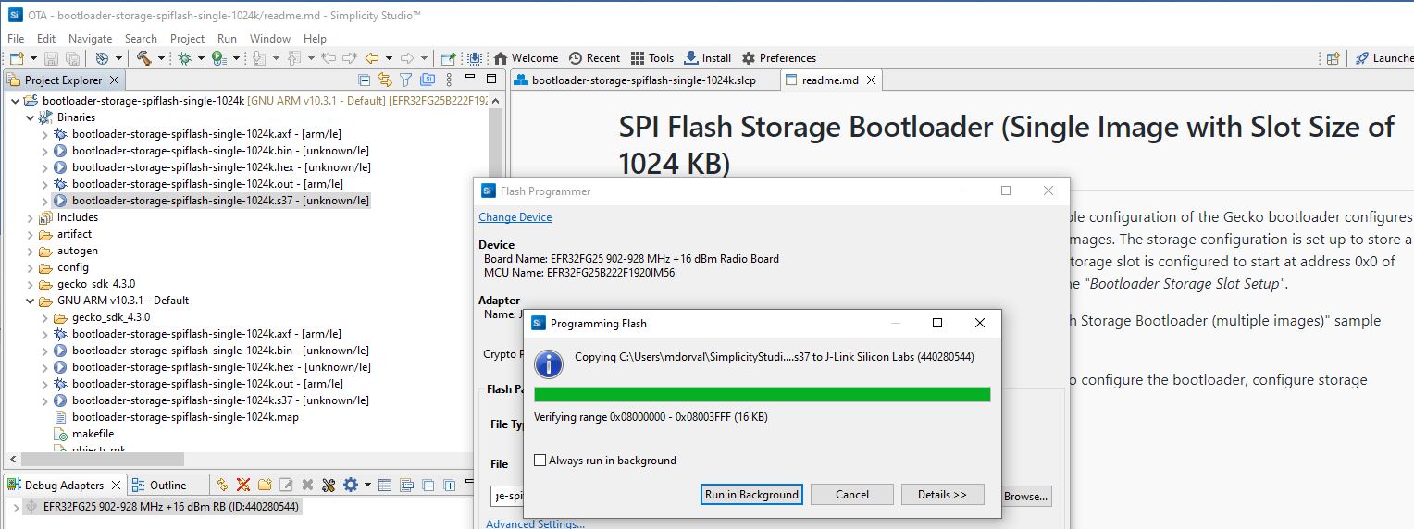
Task: Close the Project Explorer tab
Action: [114, 80]
